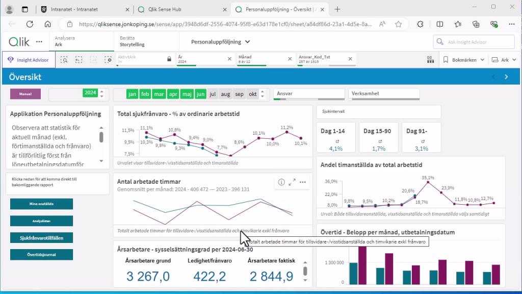Viewport: 522px width, 294px height.
Task: Open browser settings ellipsis menu
Action: click(x=512, y=24)
